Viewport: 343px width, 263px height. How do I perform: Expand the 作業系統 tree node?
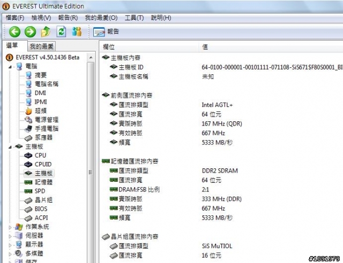[10, 227]
